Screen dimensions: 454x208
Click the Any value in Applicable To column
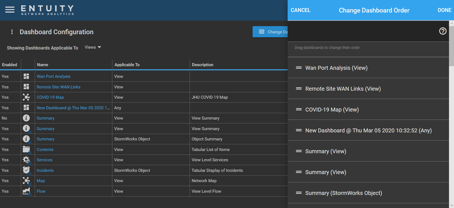click(x=118, y=108)
